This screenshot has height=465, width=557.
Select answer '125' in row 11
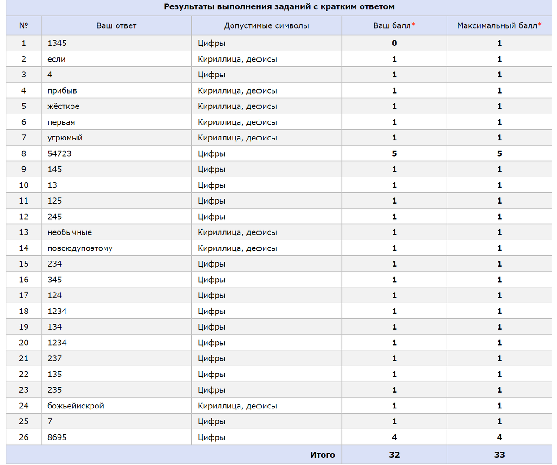(55, 201)
